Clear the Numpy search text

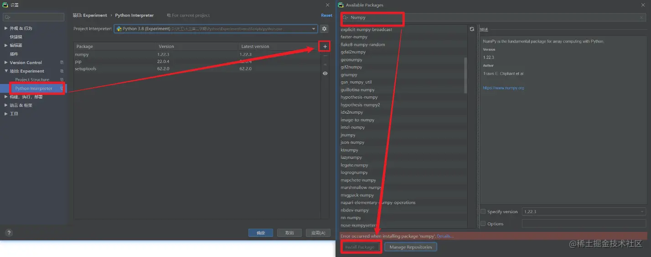pos(641,18)
